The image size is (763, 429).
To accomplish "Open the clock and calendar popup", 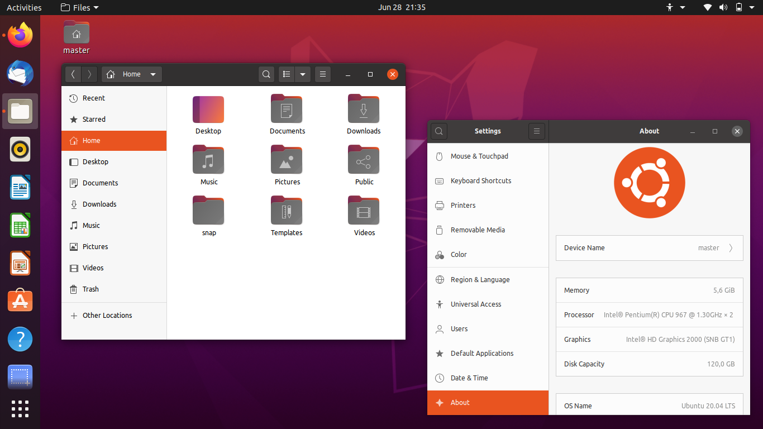I will pos(402,7).
